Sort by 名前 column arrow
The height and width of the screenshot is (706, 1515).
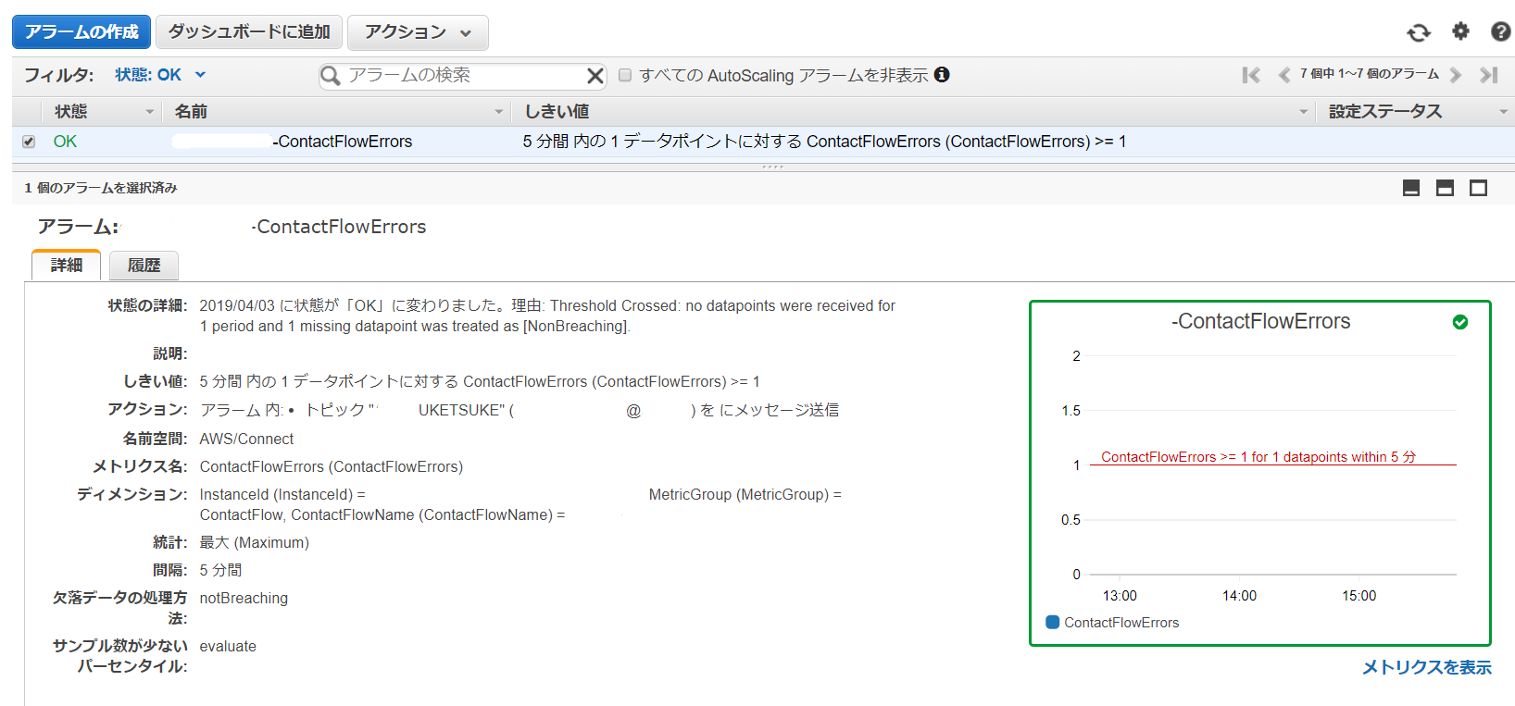pyautogui.click(x=499, y=112)
